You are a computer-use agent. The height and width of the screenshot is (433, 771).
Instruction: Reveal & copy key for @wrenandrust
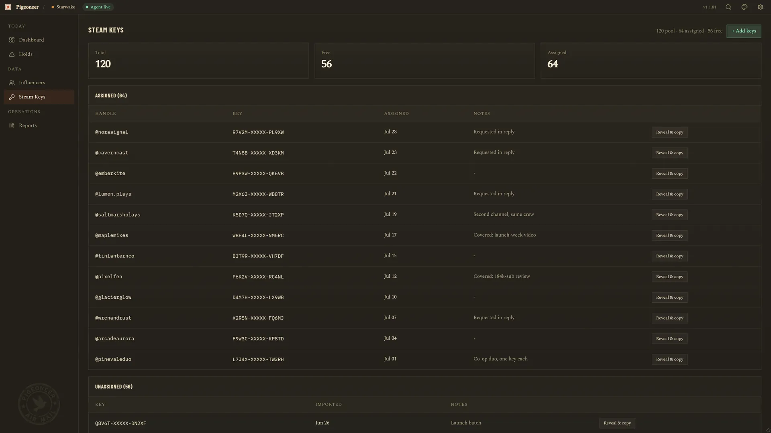point(669,318)
